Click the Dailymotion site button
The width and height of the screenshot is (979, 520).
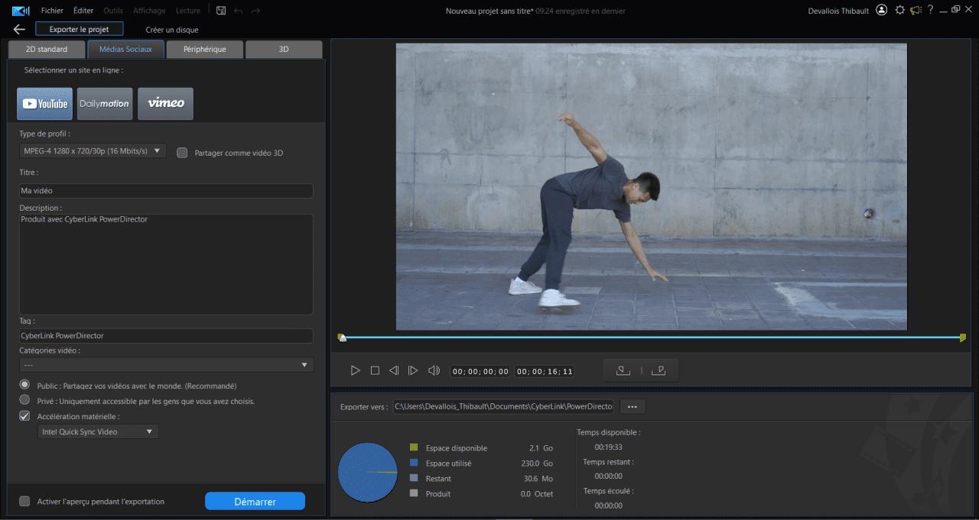[x=105, y=104]
